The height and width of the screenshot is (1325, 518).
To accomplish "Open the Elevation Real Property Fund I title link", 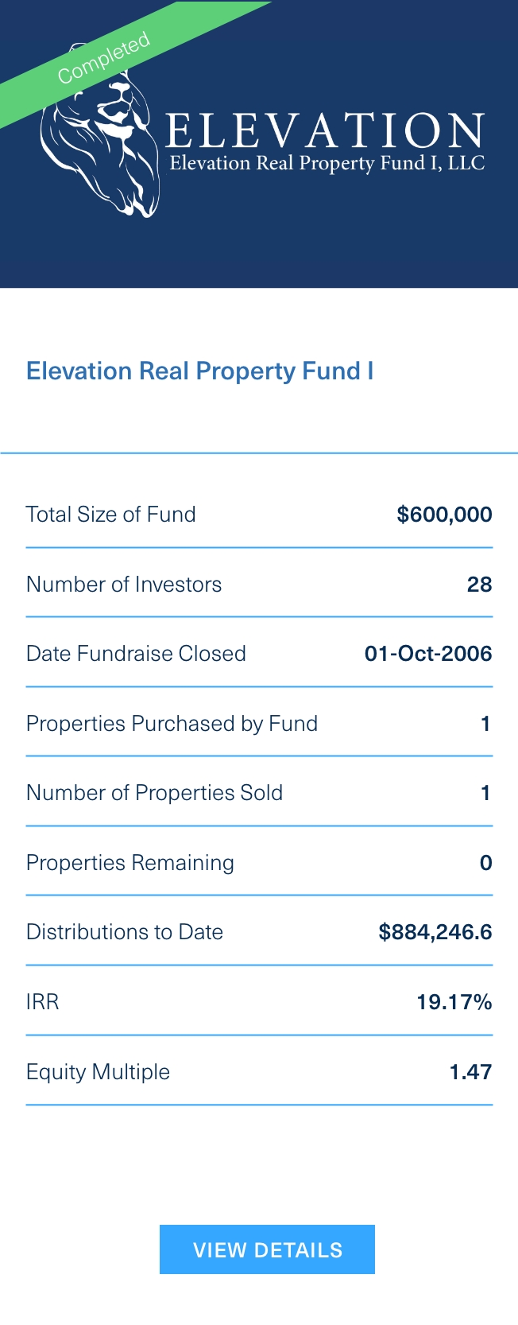I will [x=200, y=371].
